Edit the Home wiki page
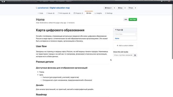The height and width of the screenshot is (97, 173). (126, 19)
